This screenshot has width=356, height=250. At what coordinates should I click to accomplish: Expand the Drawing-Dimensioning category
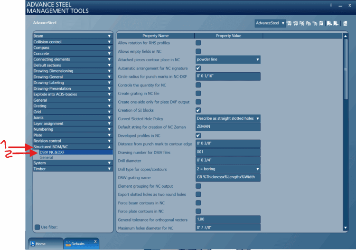pyautogui.click(x=73, y=71)
